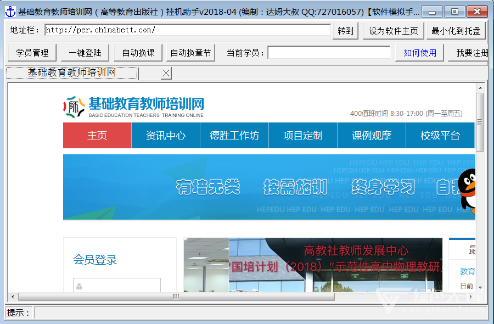Minimize the window

click(433, 12)
